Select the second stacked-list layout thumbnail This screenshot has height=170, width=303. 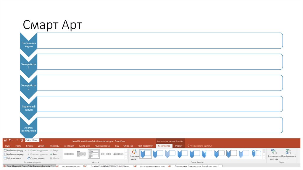point(81,154)
